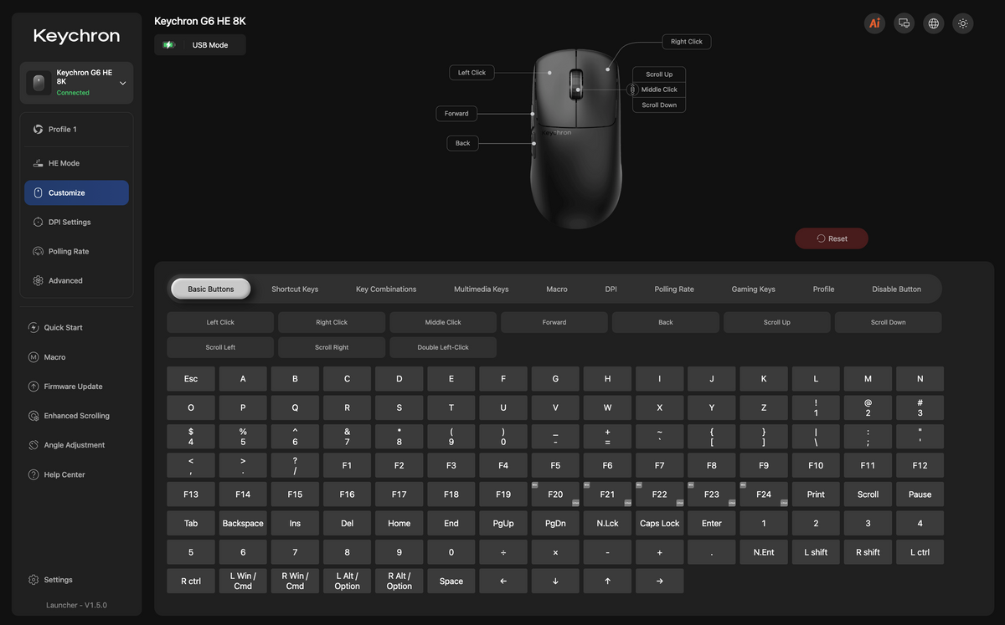Choose the F20 key
Screen dimensions: 1005x625
tap(555, 494)
